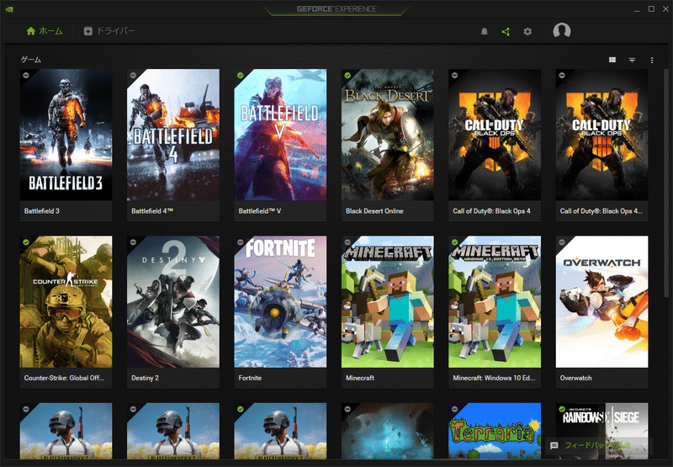Click the Minecraft title label

pos(360,378)
